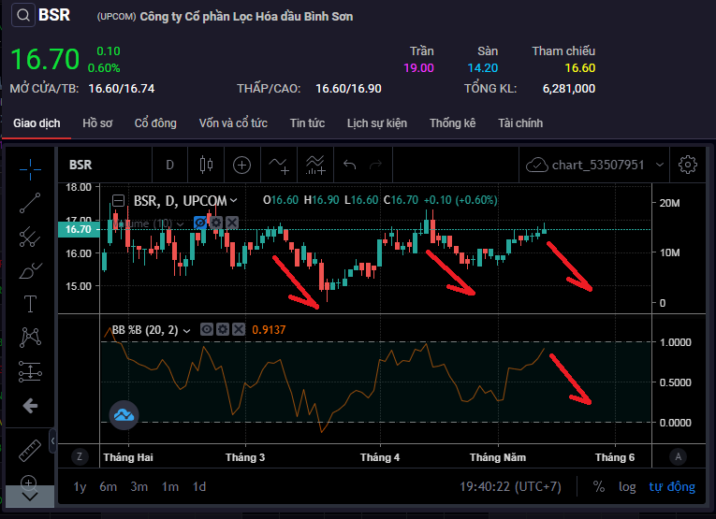This screenshot has height=519, width=716.
Task: Click the Trần ceiling price 19.00
Action: (x=418, y=68)
